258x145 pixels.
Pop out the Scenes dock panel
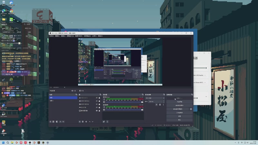76,95
